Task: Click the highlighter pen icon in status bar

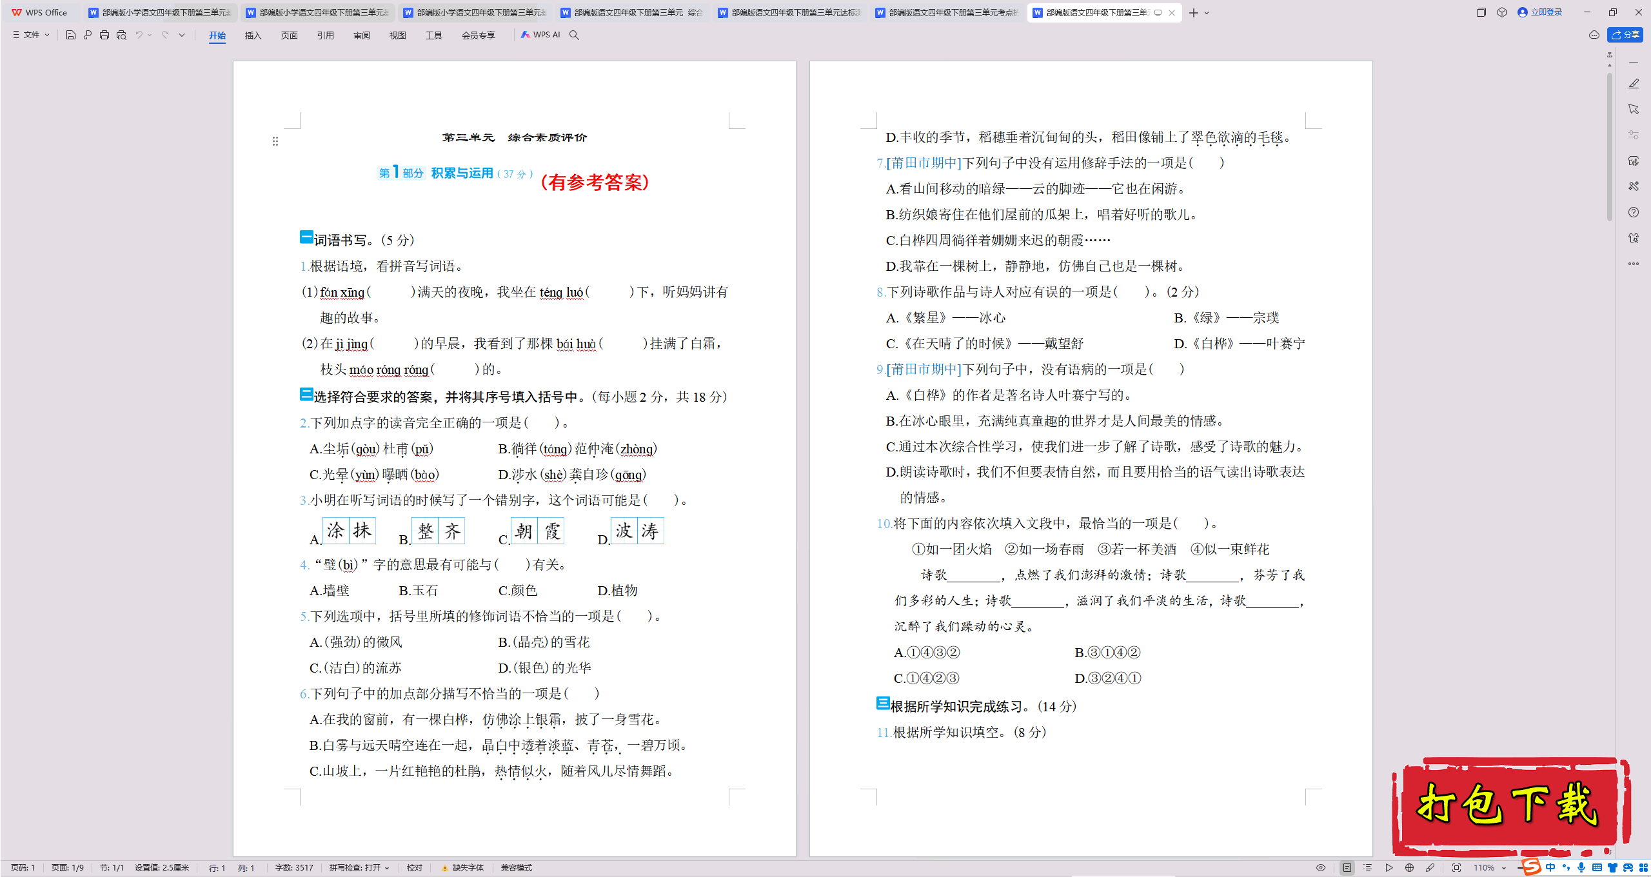Action: [1430, 868]
